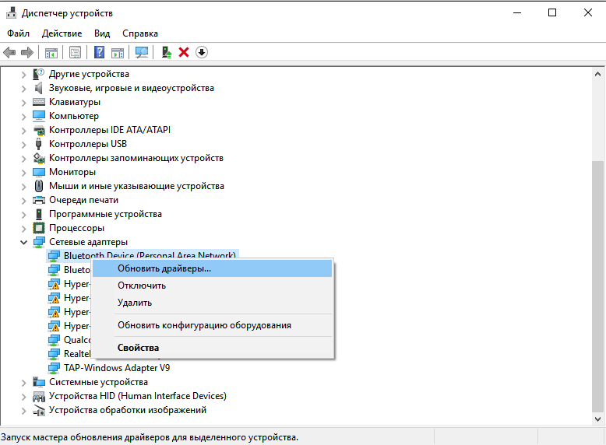Open the Properties sheet toolbar icon
This screenshot has width=606, height=445.
75,52
